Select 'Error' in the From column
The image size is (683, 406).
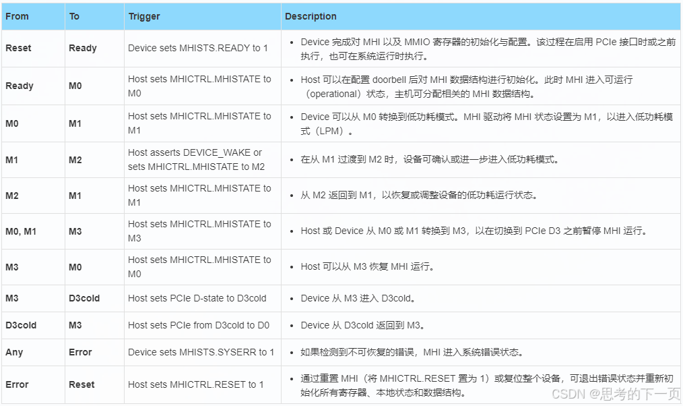(x=17, y=384)
